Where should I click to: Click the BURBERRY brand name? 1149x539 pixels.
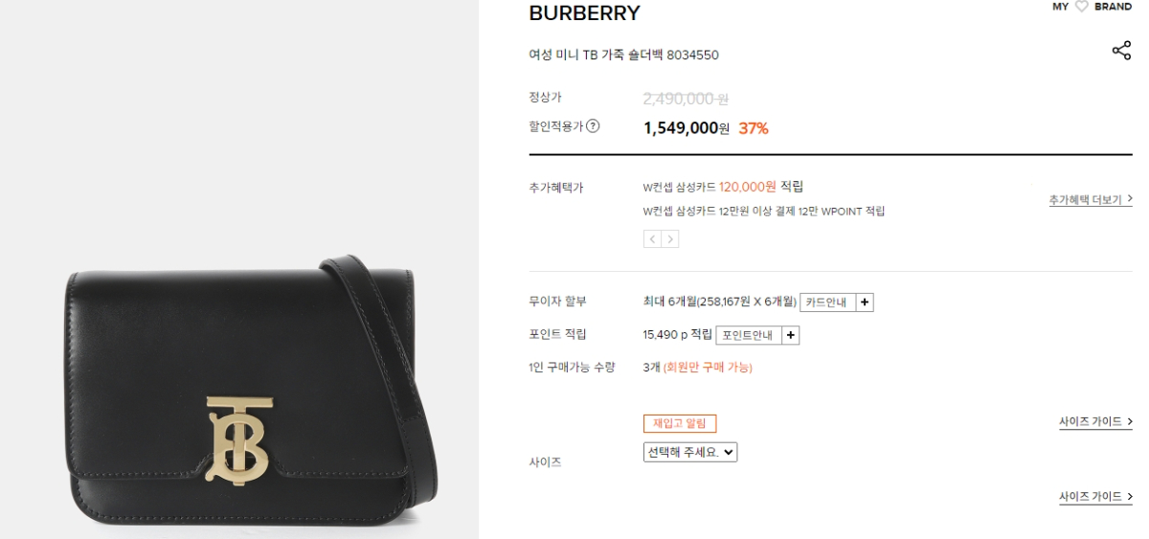pyautogui.click(x=584, y=13)
